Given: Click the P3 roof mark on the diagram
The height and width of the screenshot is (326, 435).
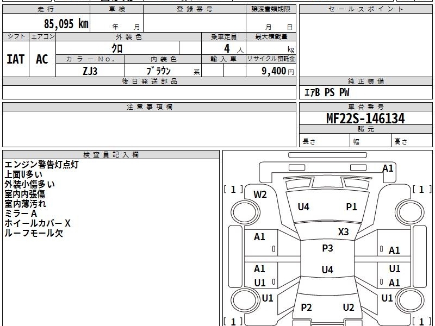Looking at the screenshot, I should coord(327,248).
